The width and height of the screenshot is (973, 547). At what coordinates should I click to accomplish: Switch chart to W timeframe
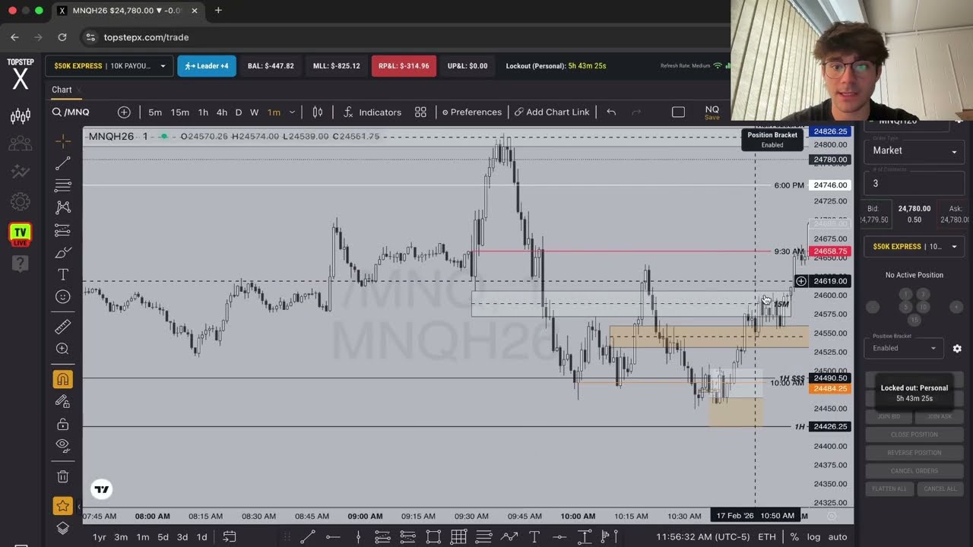[x=254, y=112]
